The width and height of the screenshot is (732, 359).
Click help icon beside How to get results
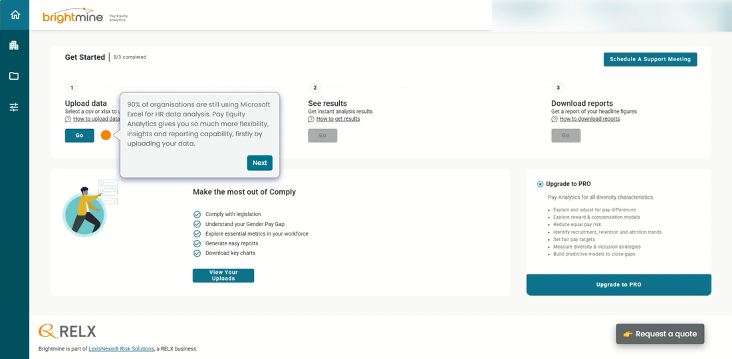pos(311,119)
